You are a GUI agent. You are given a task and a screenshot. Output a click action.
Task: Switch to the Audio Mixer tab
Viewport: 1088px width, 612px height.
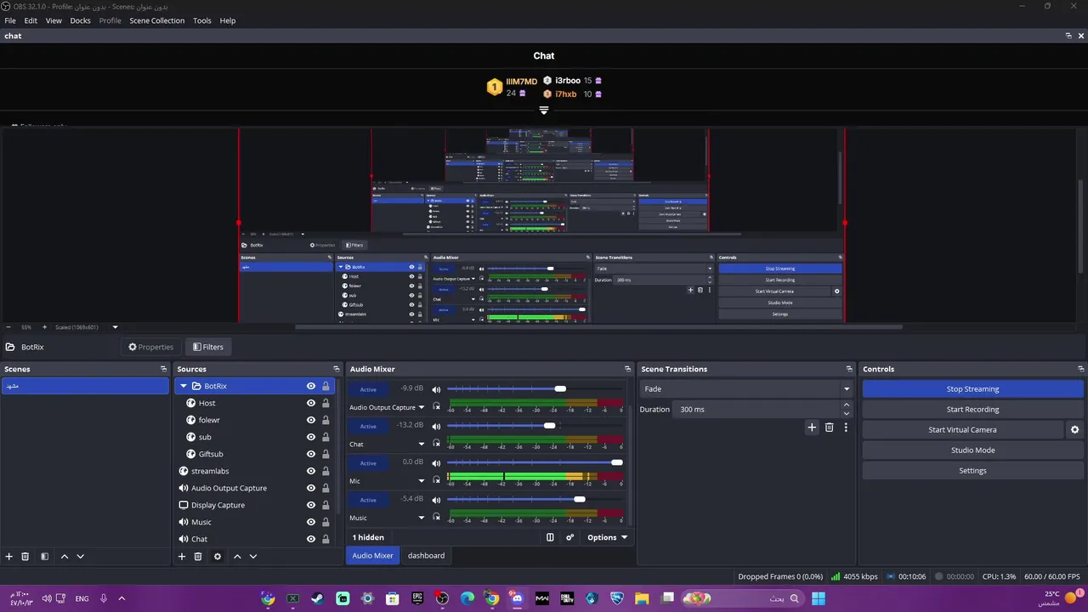[372, 556]
